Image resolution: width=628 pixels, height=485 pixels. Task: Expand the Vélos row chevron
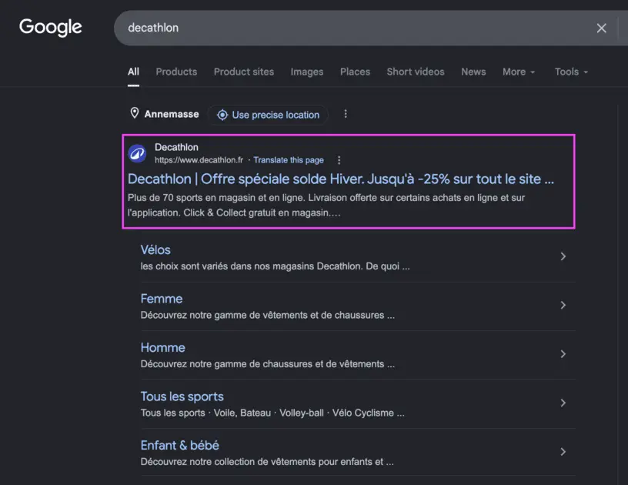coord(563,256)
